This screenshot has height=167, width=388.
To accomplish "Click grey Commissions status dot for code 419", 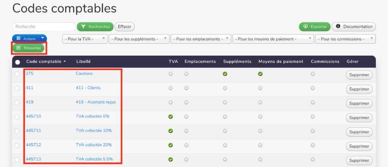I will pos(313,102).
